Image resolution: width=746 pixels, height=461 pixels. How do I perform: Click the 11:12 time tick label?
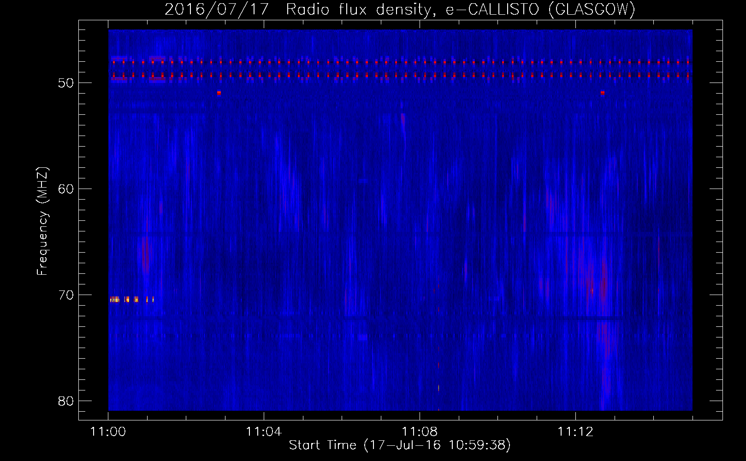tap(575, 432)
